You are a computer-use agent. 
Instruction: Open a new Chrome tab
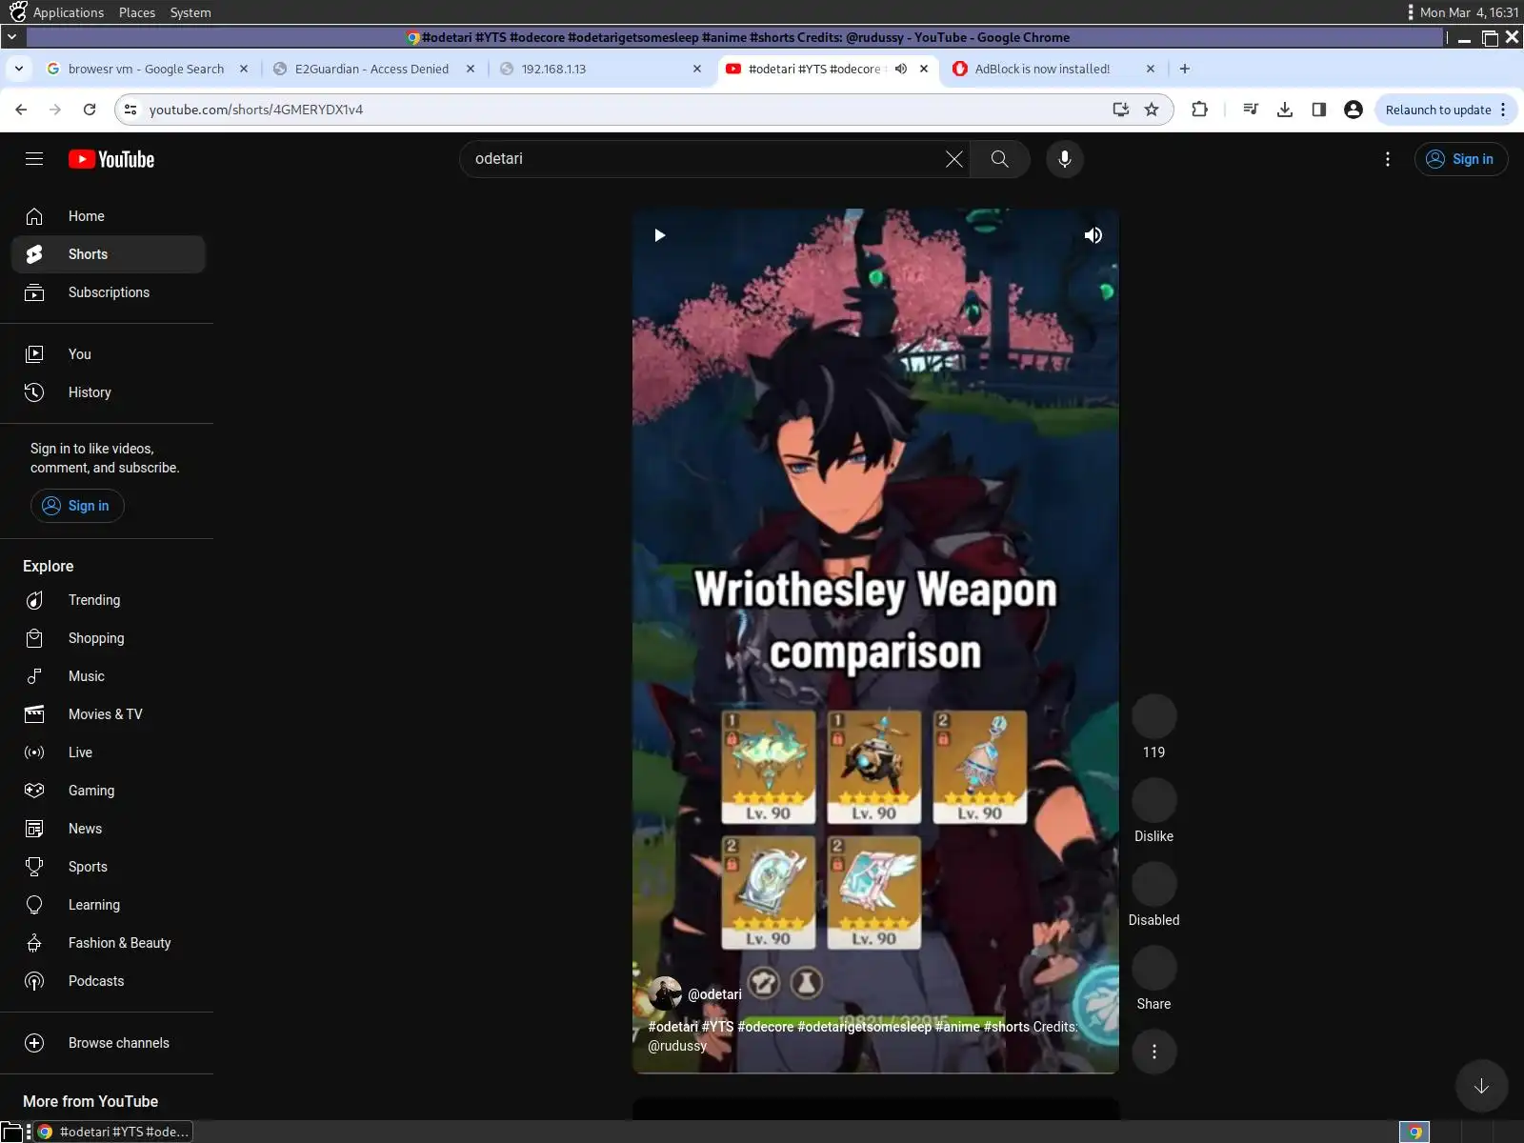click(1184, 69)
